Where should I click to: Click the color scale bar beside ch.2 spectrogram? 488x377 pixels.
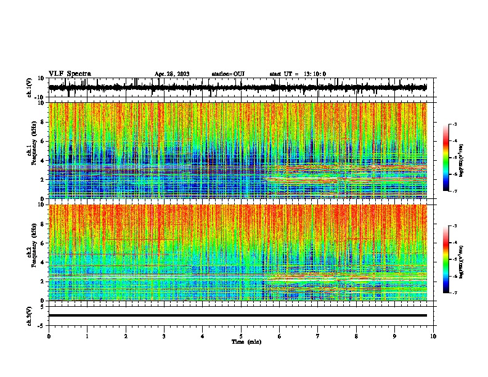click(x=446, y=259)
